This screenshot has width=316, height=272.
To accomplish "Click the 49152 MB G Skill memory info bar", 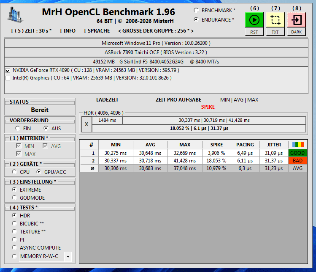I will 156,62.
